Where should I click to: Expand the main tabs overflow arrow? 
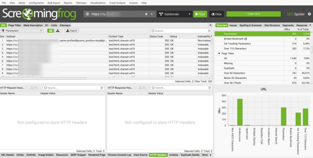tap(210, 25)
